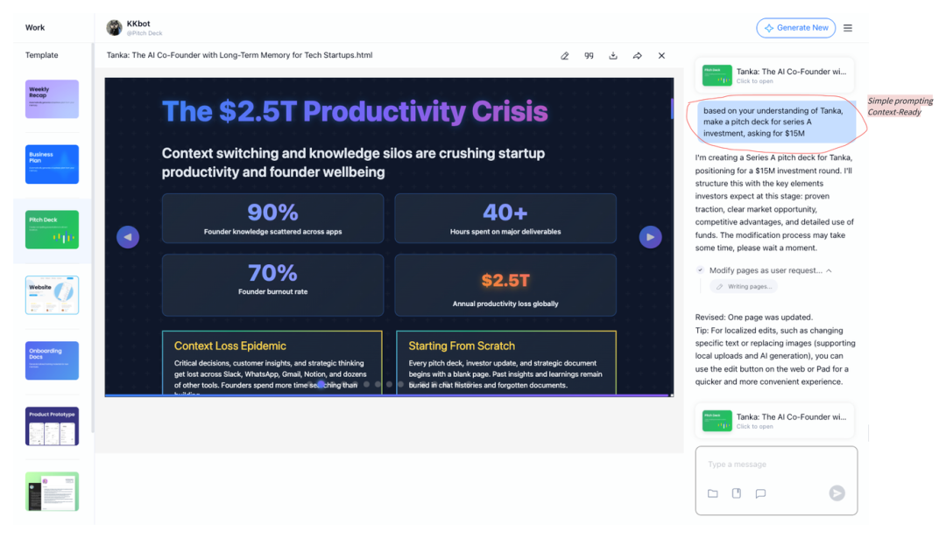Go to previous slide arrow
This screenshot has height=538, width=946.
tap(128, 237)
